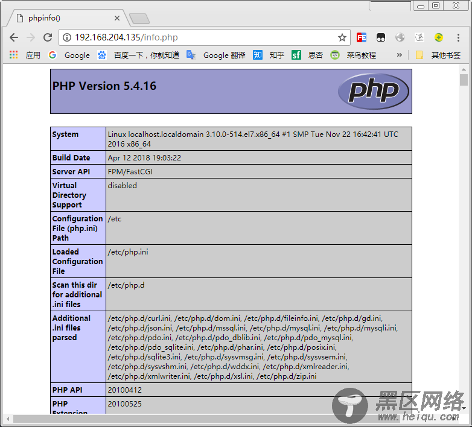Click the Configuration File (php.ini) Path label
Screen dimensions: 472x427
pos(77,228)
